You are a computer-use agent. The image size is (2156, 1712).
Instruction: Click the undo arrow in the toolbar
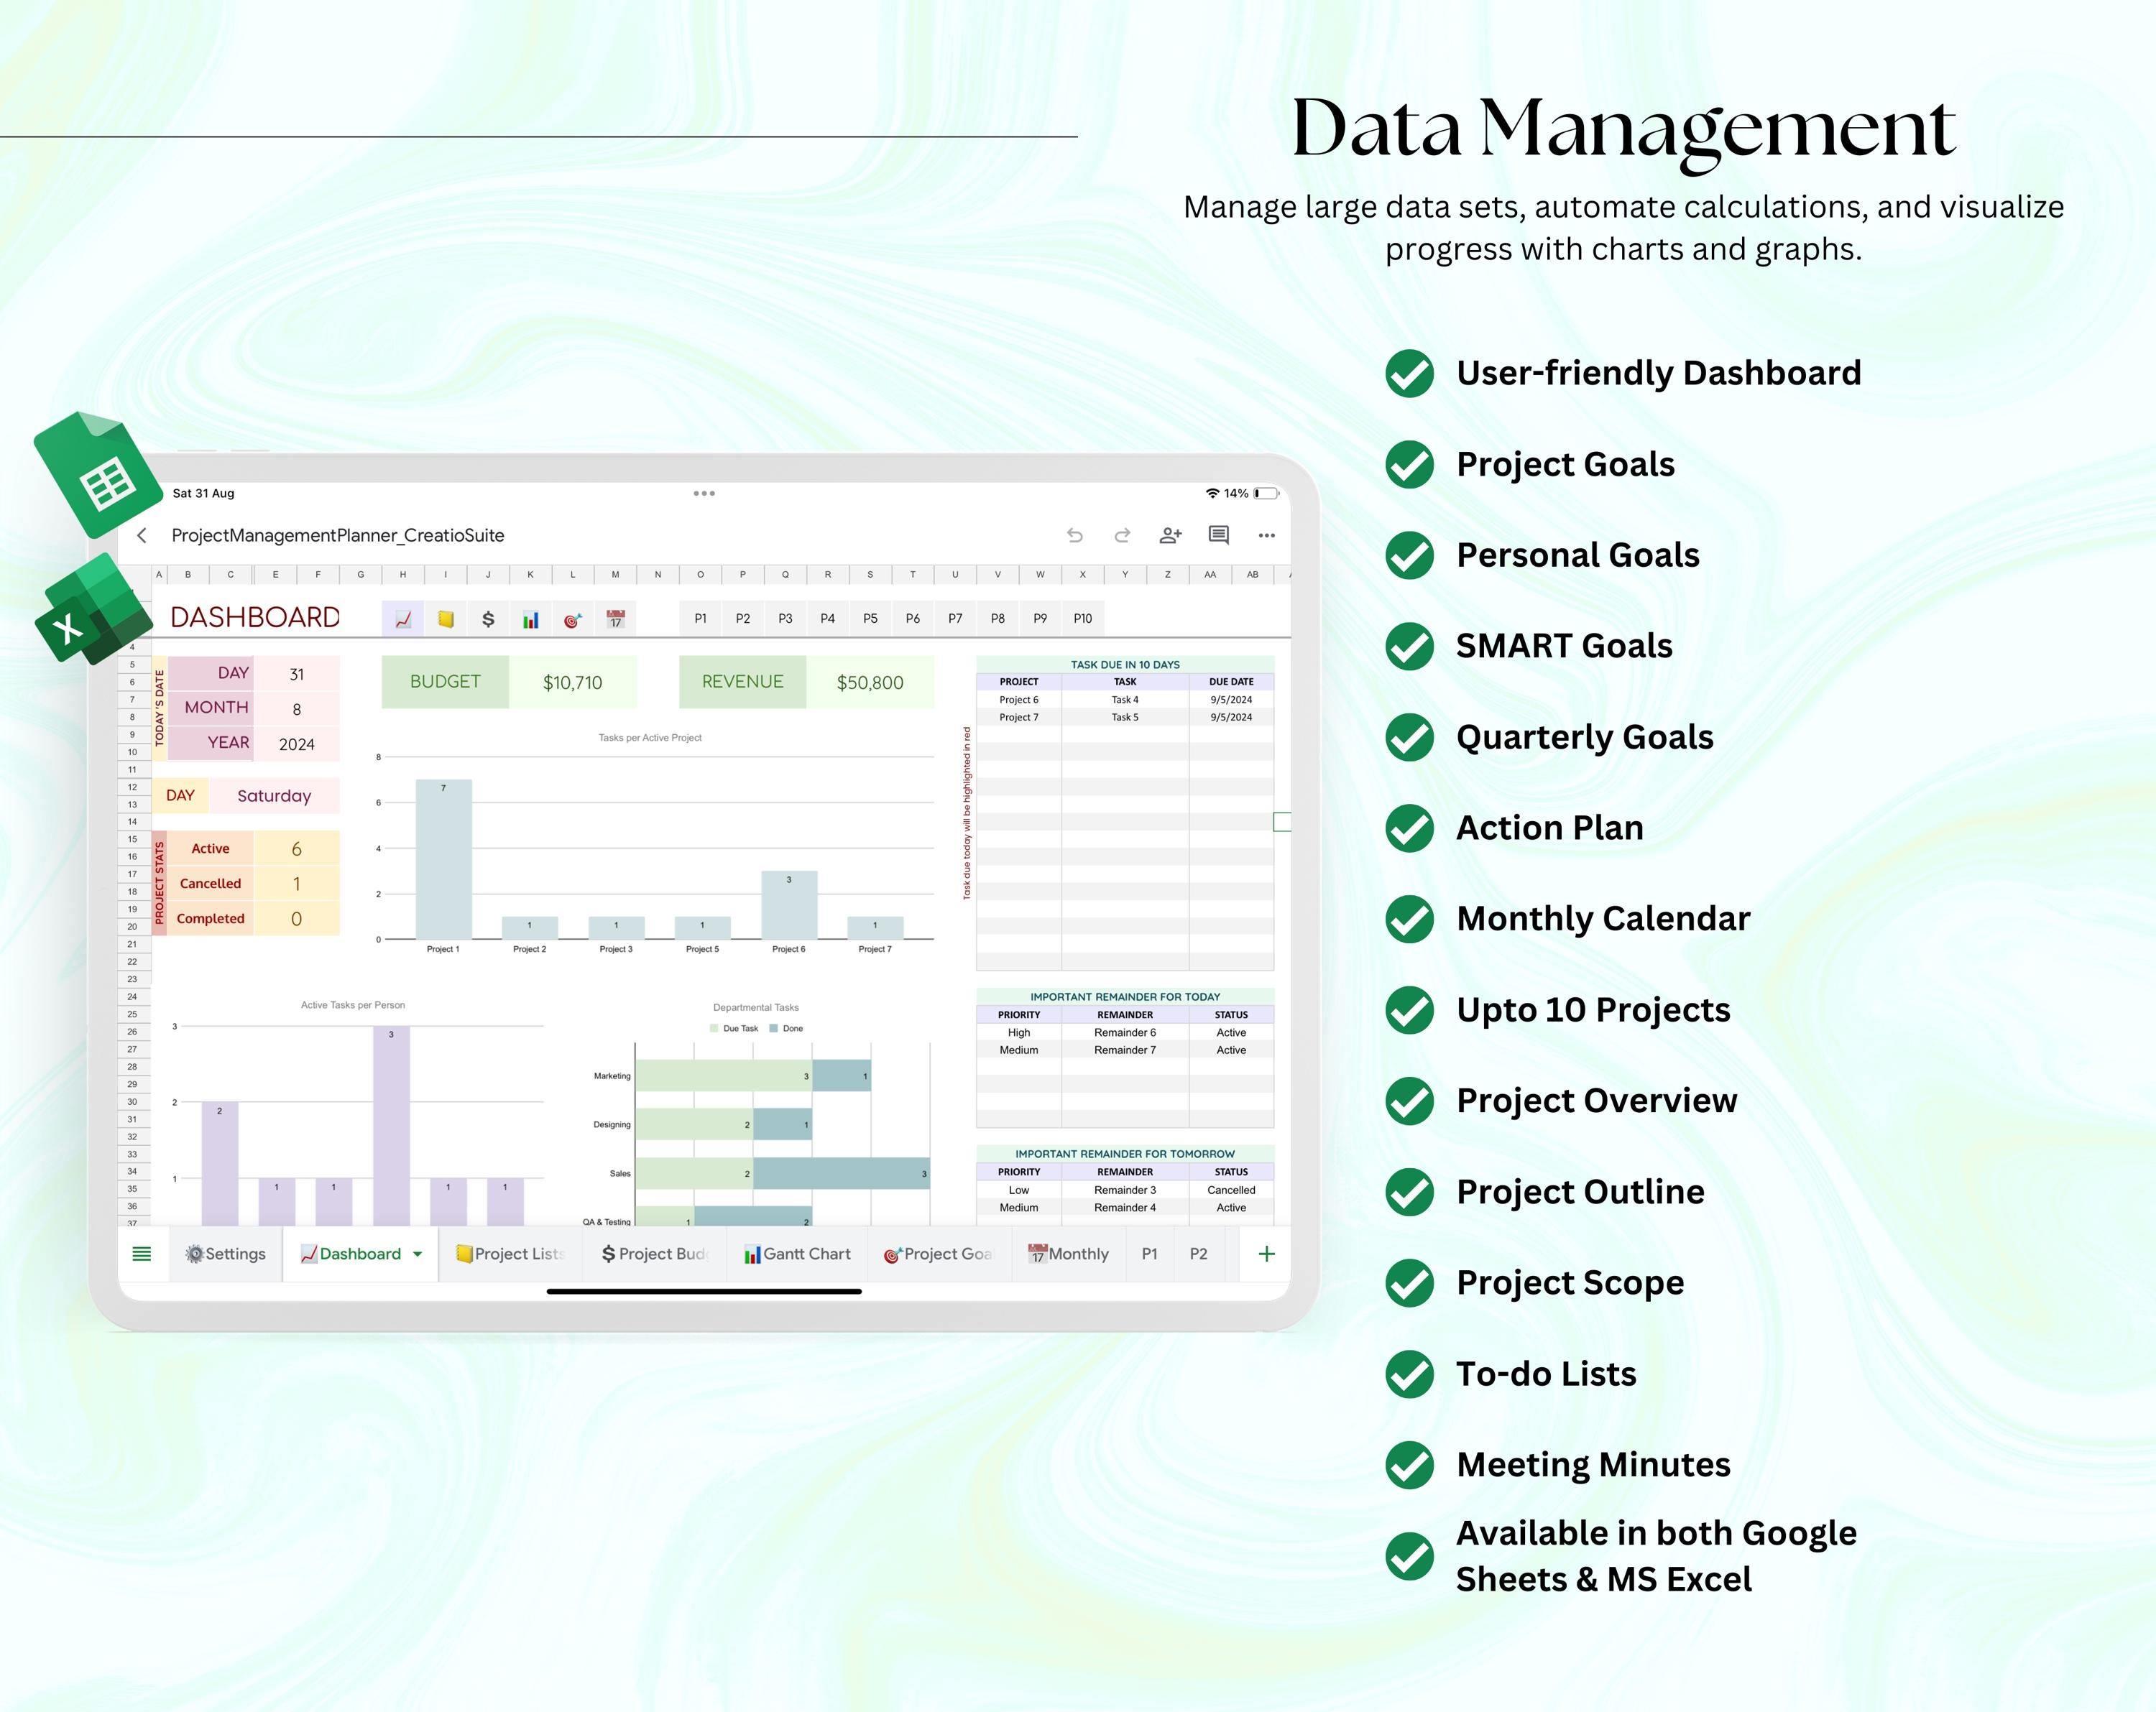click(1075, 536)
